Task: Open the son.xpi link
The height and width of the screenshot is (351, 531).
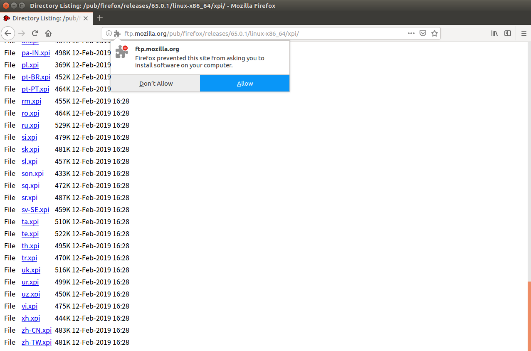Action: coord(32,173)
